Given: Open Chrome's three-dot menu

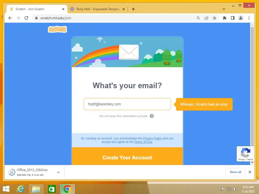Looking at the screenshot, I should pyautogui.click(x=249, y=18).
